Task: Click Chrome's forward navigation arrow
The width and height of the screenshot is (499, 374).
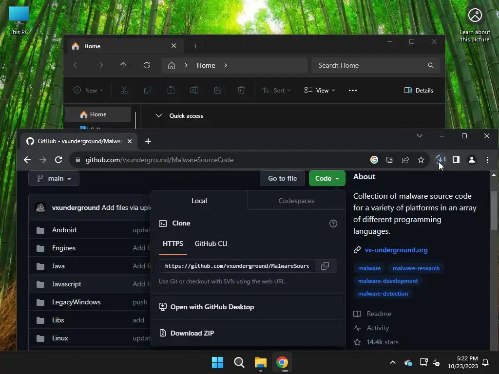Action: [x=43, y=160]
